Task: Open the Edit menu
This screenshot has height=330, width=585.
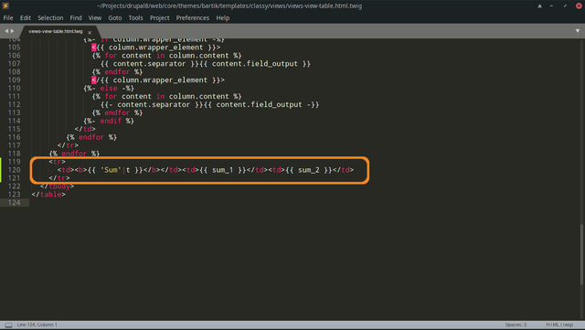Action: click(x=26, y=18)
